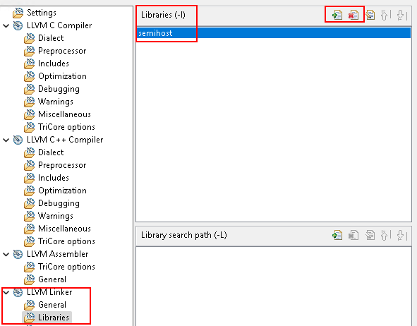The height and width of the screenshot is (326, 417).
Task: Collapse the LLVM C++ Compiler node
Action: (6, 140)
